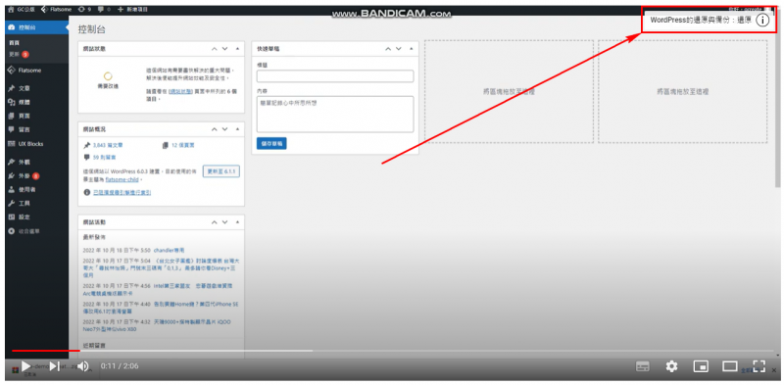Viewport: 784px width, 385px height.
Task: Click the update to 6.1.1 button
Action: (221, 171)
